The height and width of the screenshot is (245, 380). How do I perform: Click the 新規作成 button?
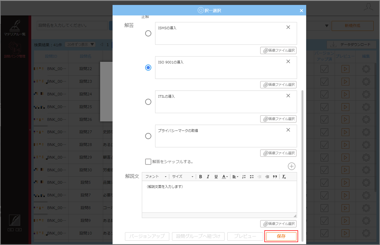(352, 26)
